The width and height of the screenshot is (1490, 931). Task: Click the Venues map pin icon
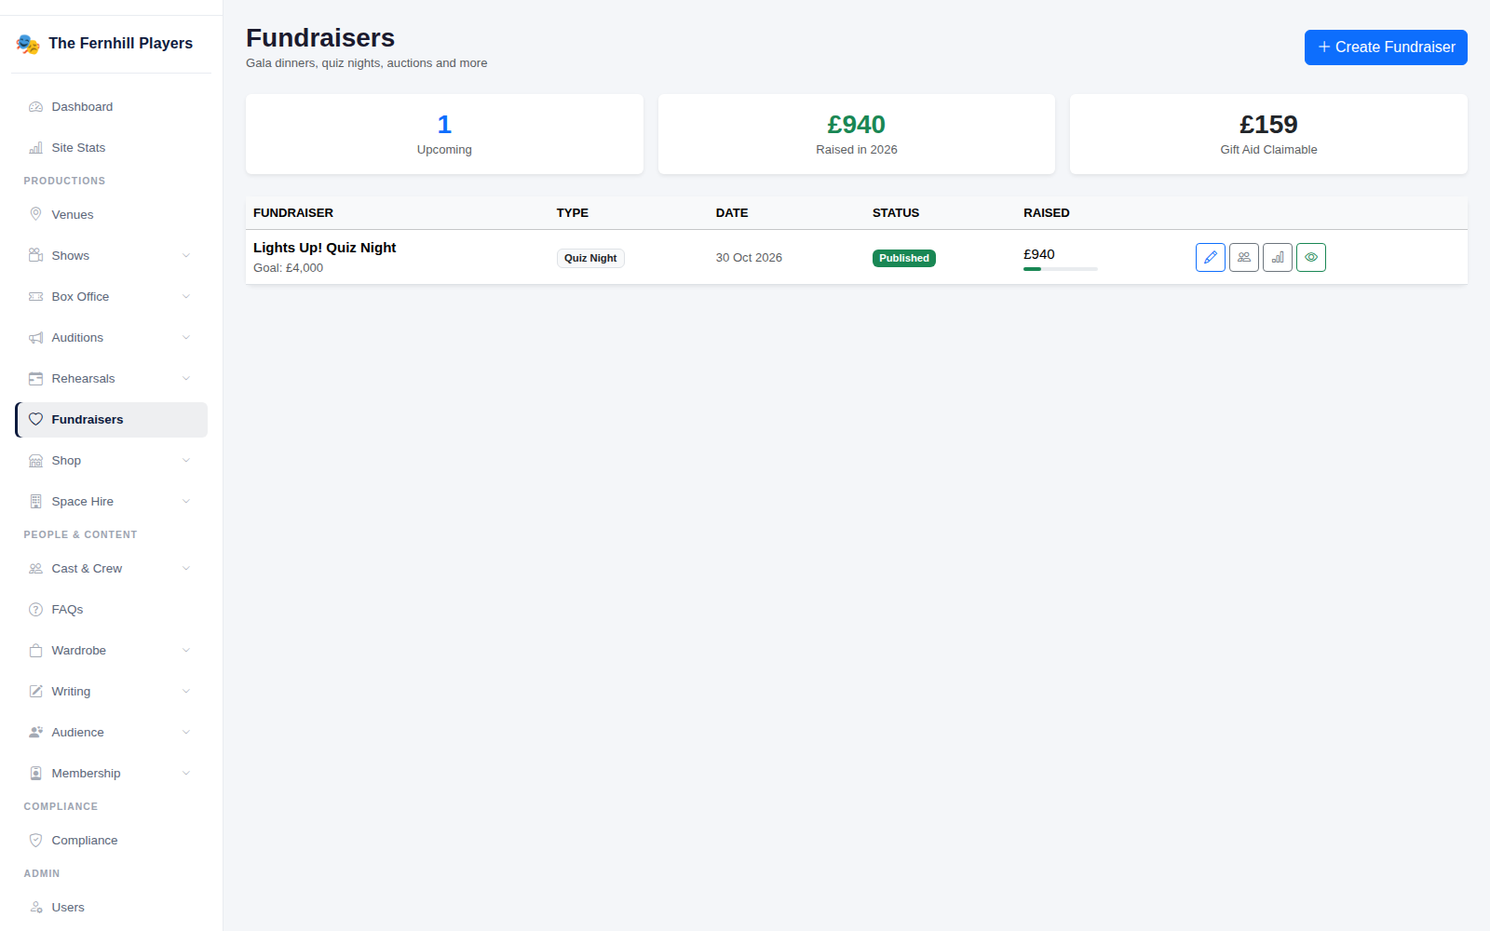click(35, 214)
